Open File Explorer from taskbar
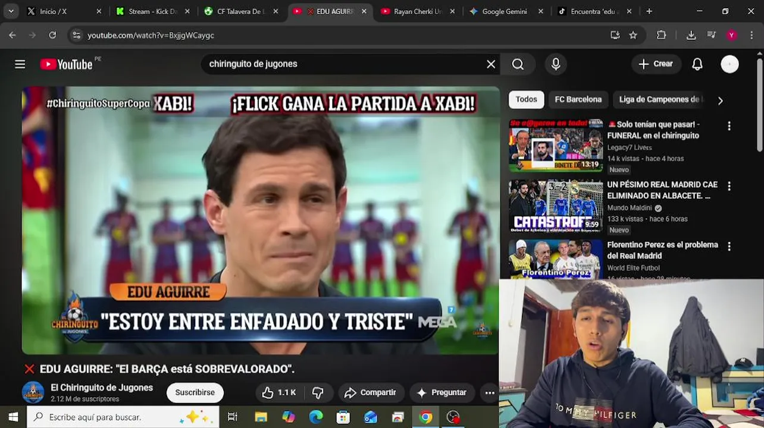The image size is (764, 428). [x=261, y=417]
